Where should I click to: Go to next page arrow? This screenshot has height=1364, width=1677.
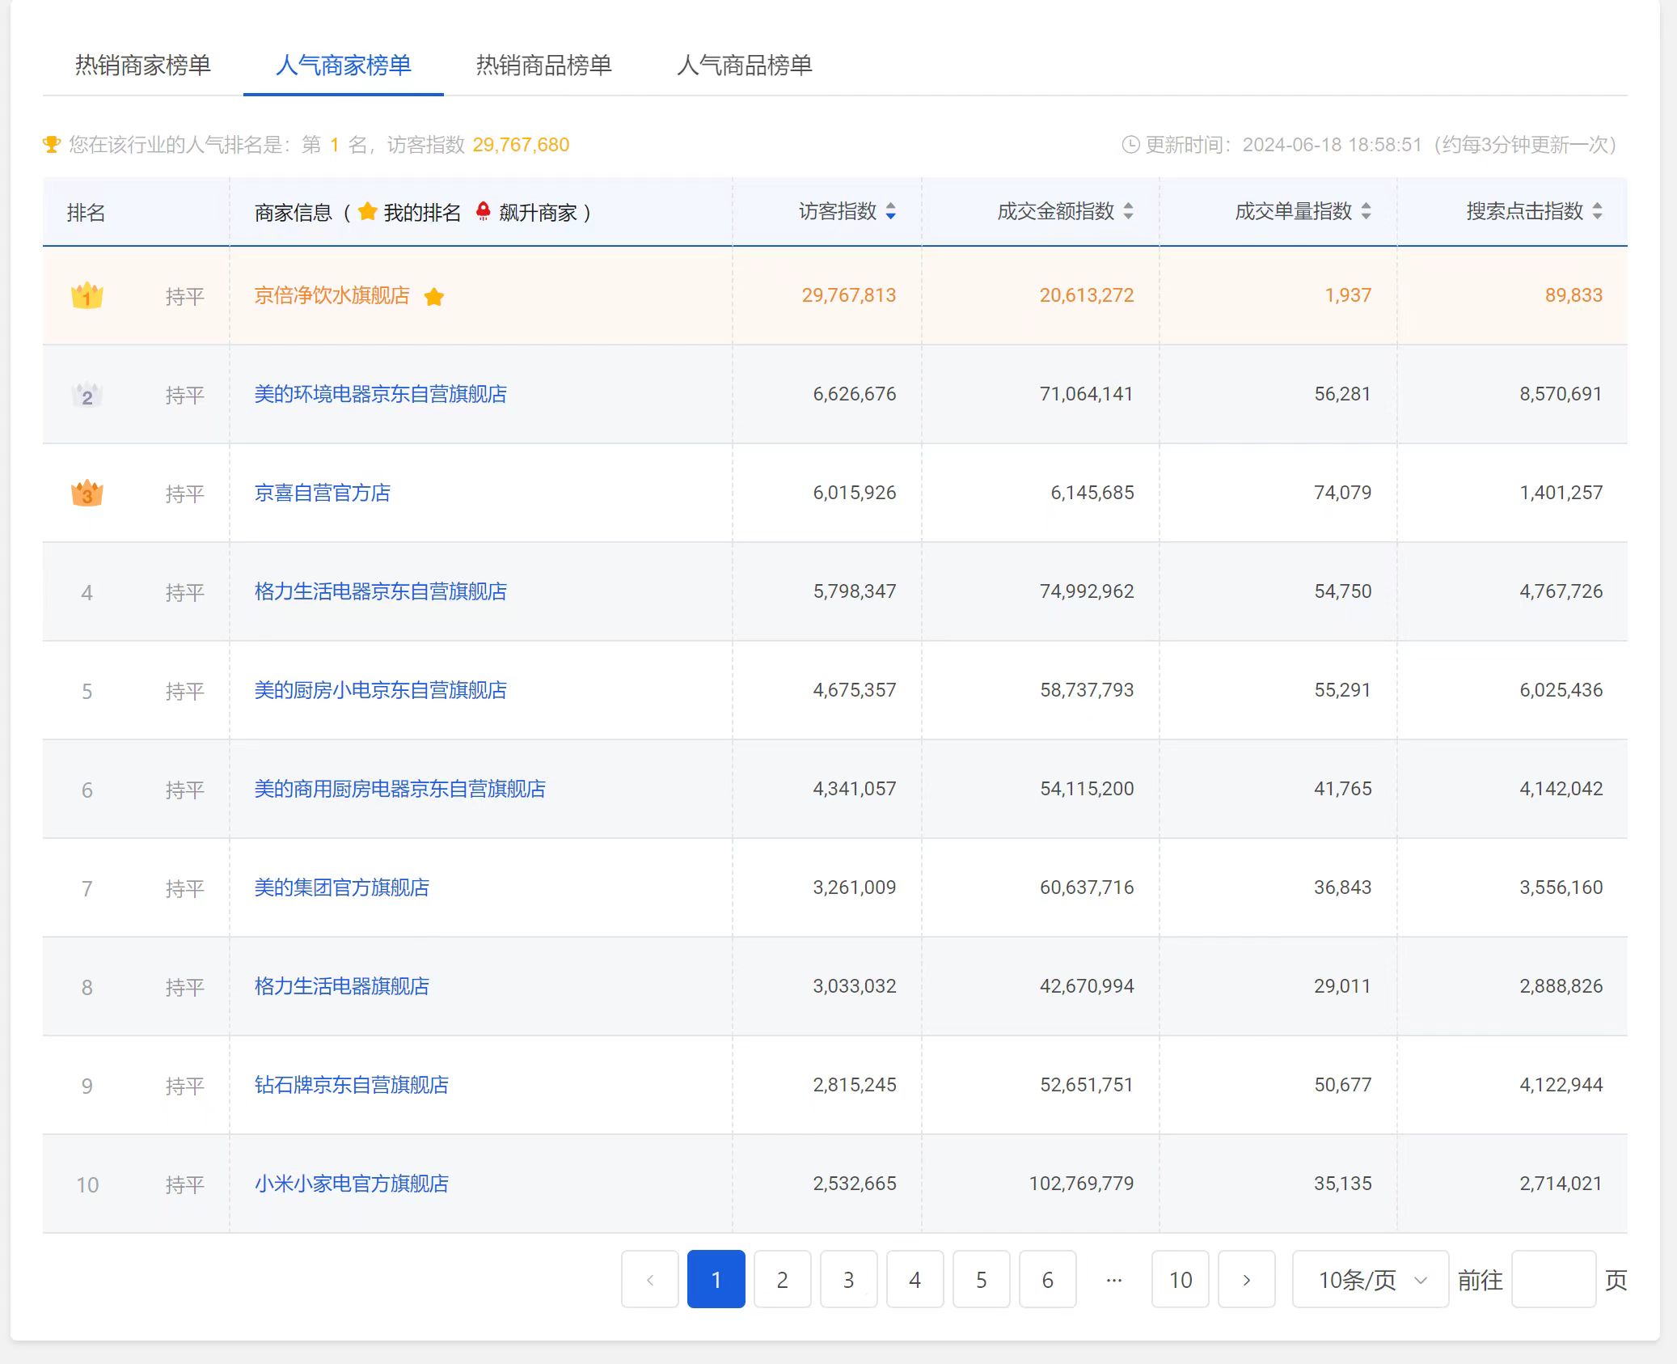pos(1247,1279)
